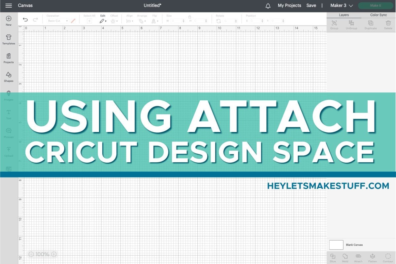Open the Offset dropdown
Viewport: 396px width, 264px height.
(x=114, y=21)
